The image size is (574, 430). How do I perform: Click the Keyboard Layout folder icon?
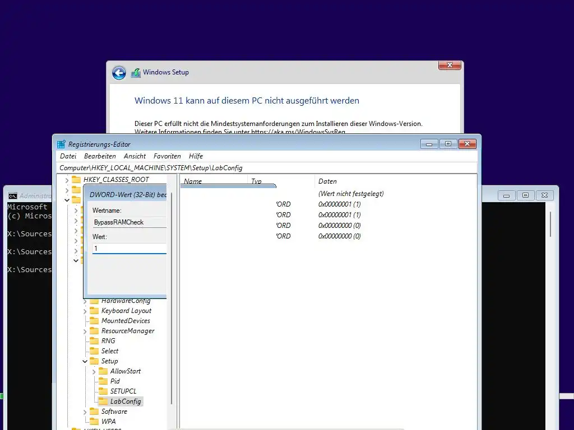coord(94,311)
